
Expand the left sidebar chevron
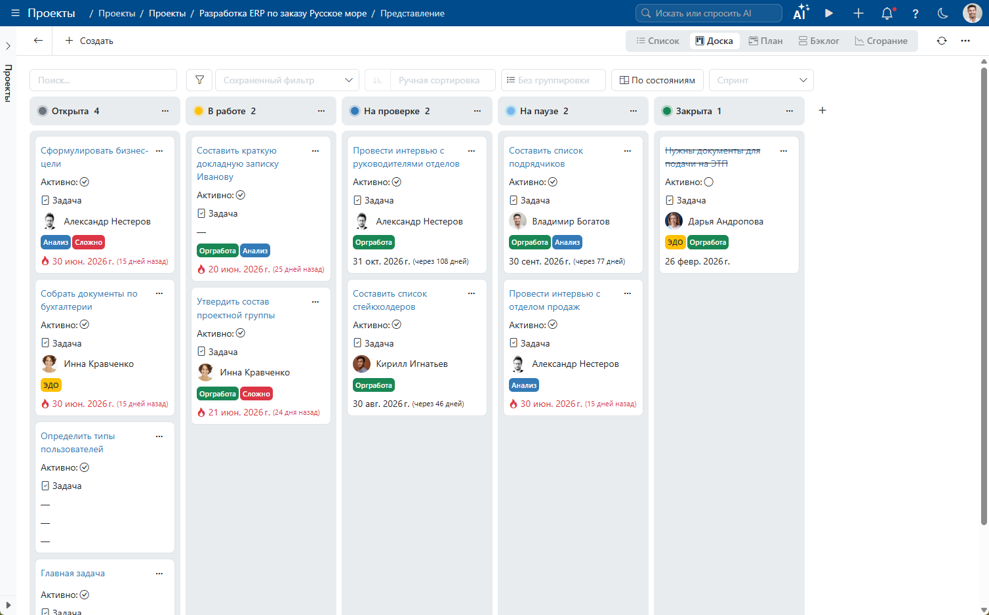coord(8,46)
